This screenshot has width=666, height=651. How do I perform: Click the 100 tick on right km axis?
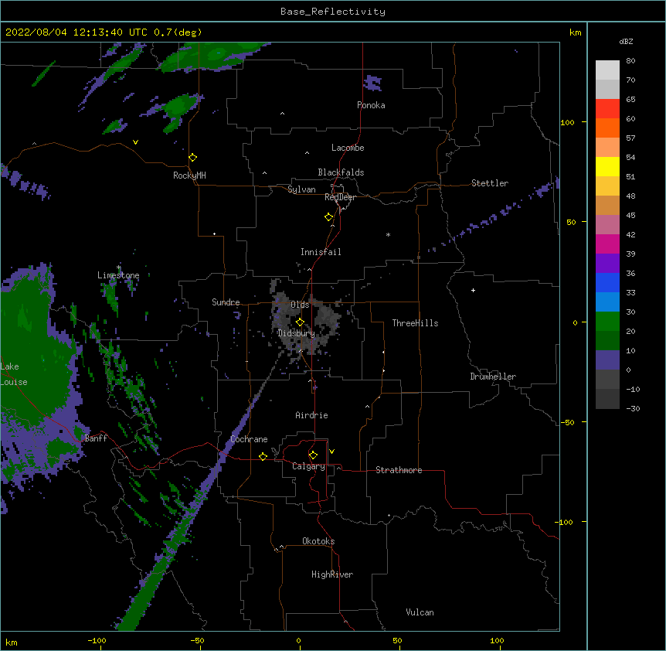coord(567,122)
